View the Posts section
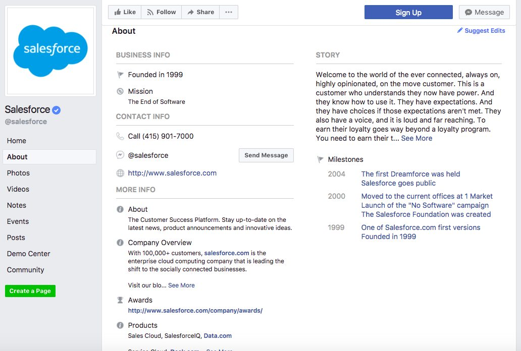 click(49, 238)
